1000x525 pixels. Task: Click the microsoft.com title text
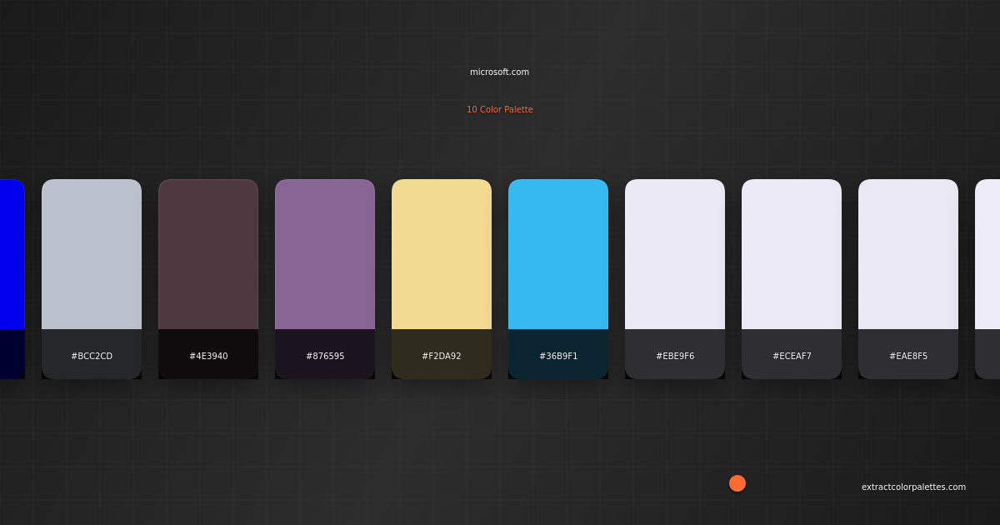click(x=499, y=72)
